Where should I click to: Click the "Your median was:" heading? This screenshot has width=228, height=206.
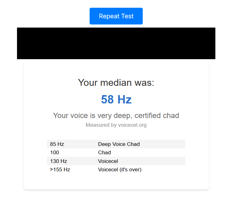(116, 83)
